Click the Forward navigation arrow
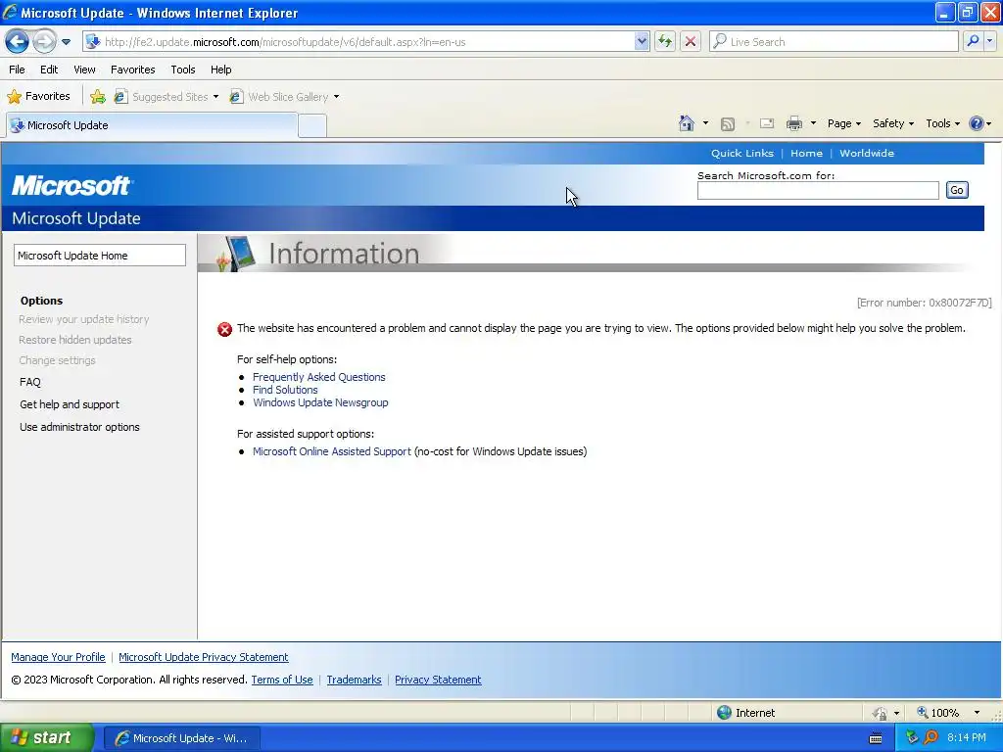The height and width of the screenshot is (752, 1003). pos(44,42)
